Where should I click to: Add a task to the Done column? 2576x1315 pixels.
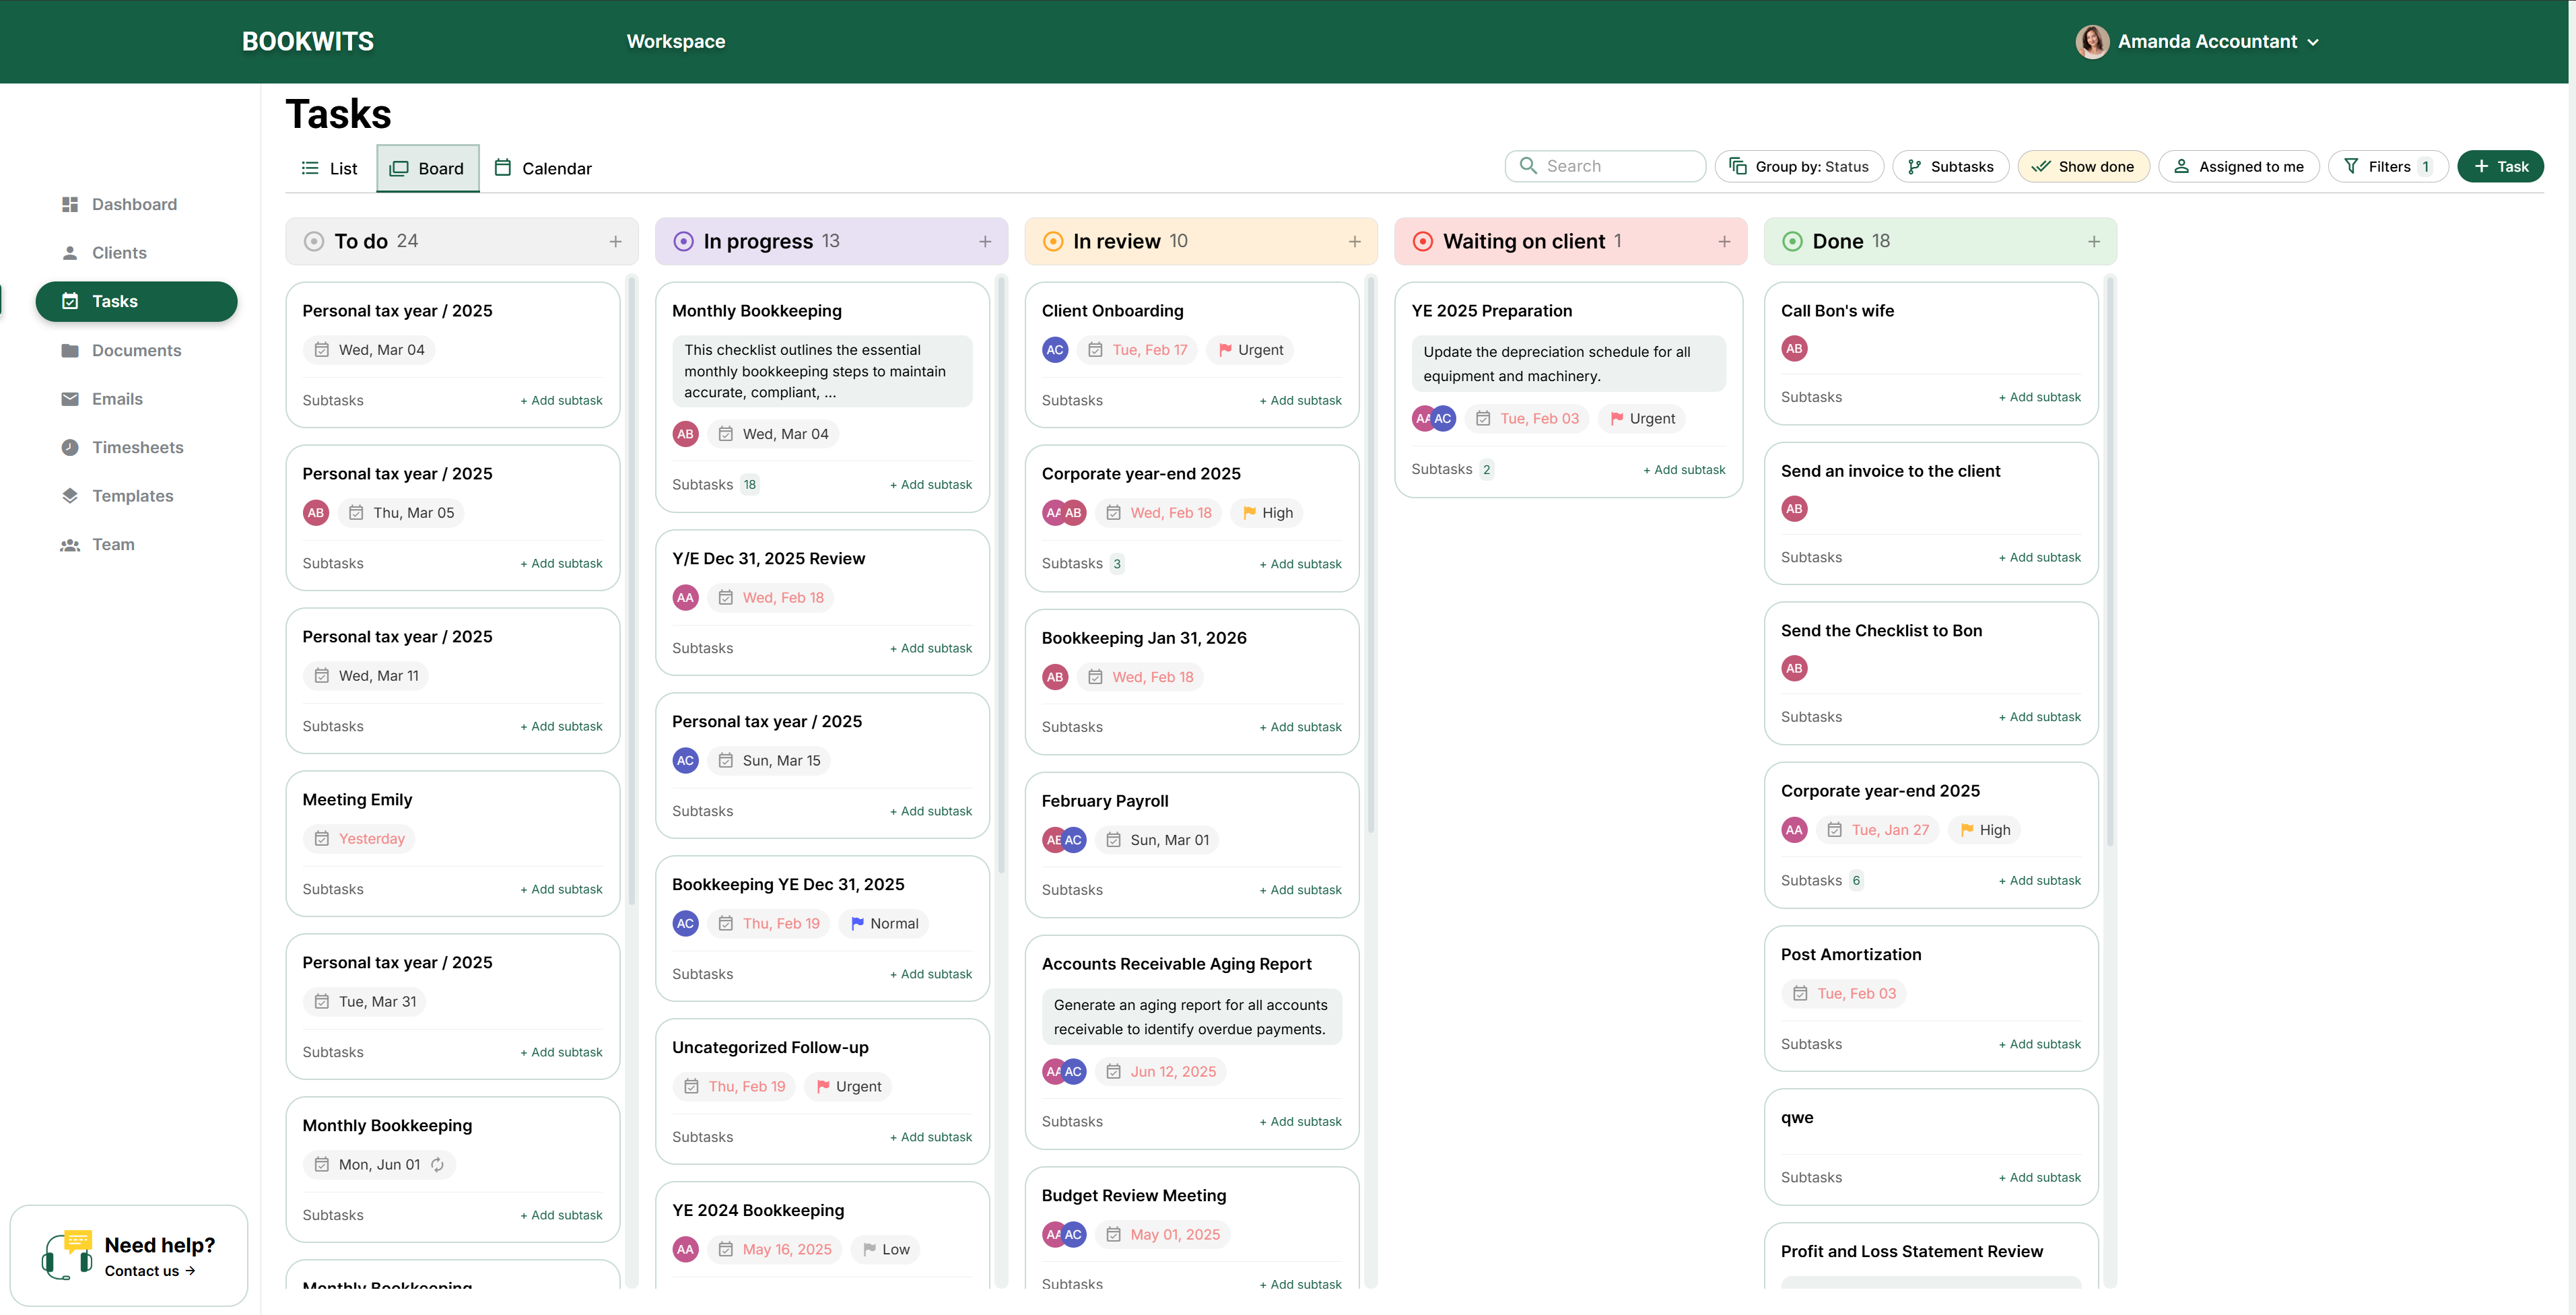2094,241
